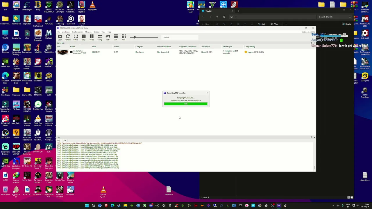Select the Recycle Bin desktop icon
The image size is (372, 209).
tap(5, 191)
